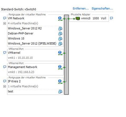Click the VM icon beside the test machine
This screenshot has width=126, height=117.
(x=60, y=91)
